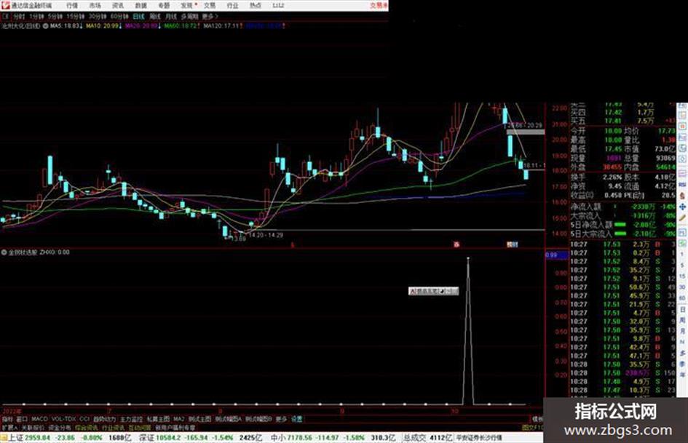
Task: Click the 30 minute side shortcut
Action: (682, 287)
